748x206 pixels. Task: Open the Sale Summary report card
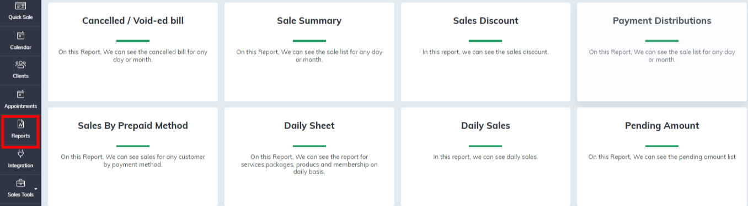tap(309, 52)
